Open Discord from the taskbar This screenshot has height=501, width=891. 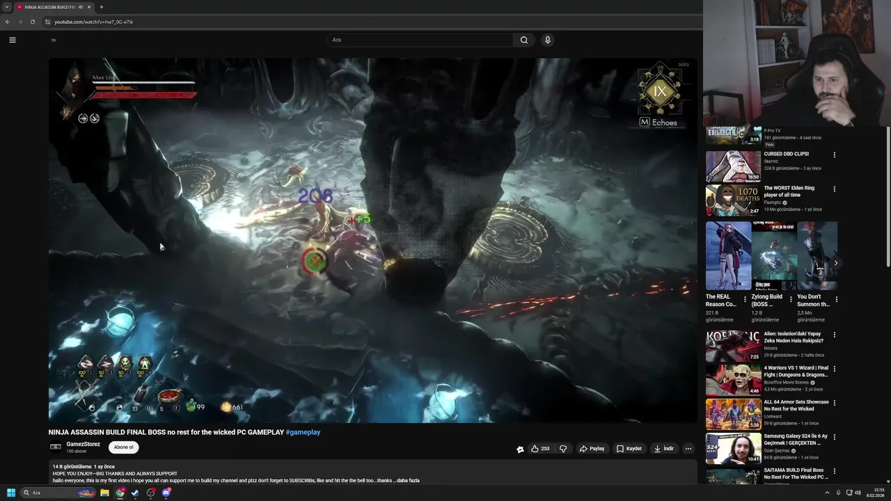[166, 493]
